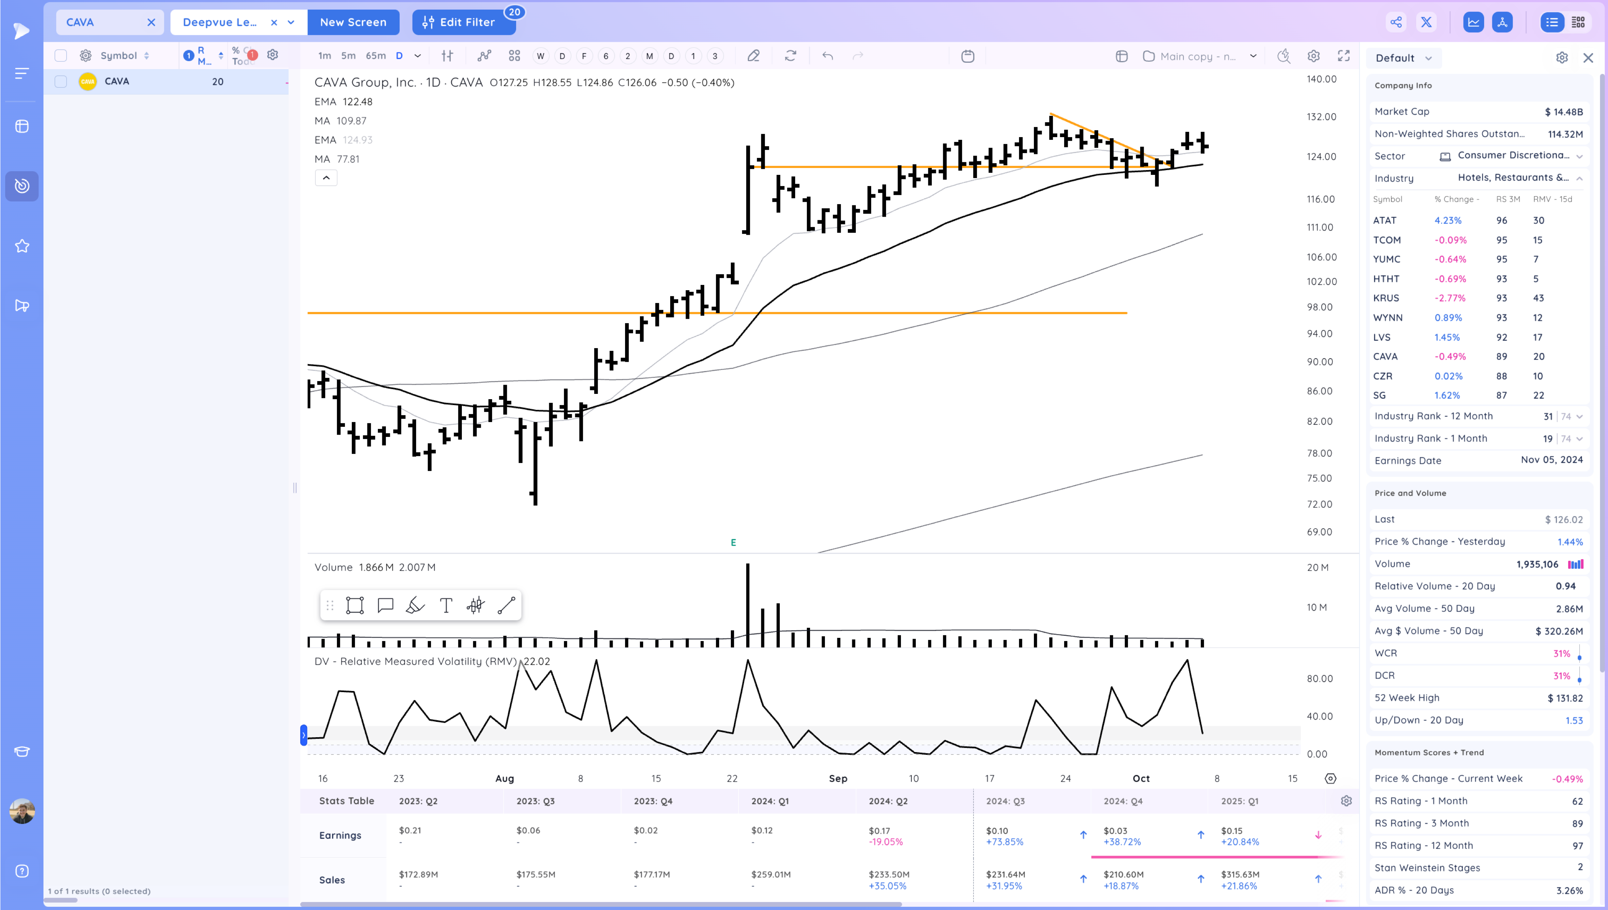The height and width of the screenshot is (910, 1608).
Task: Select the trend line drawing tool
Action: pyautogui.click(x=506, y=605)
